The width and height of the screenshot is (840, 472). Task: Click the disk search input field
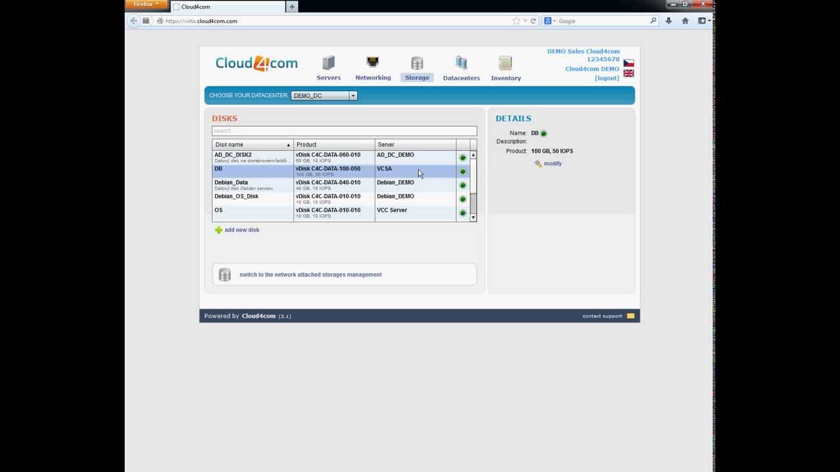pos(344,131)
